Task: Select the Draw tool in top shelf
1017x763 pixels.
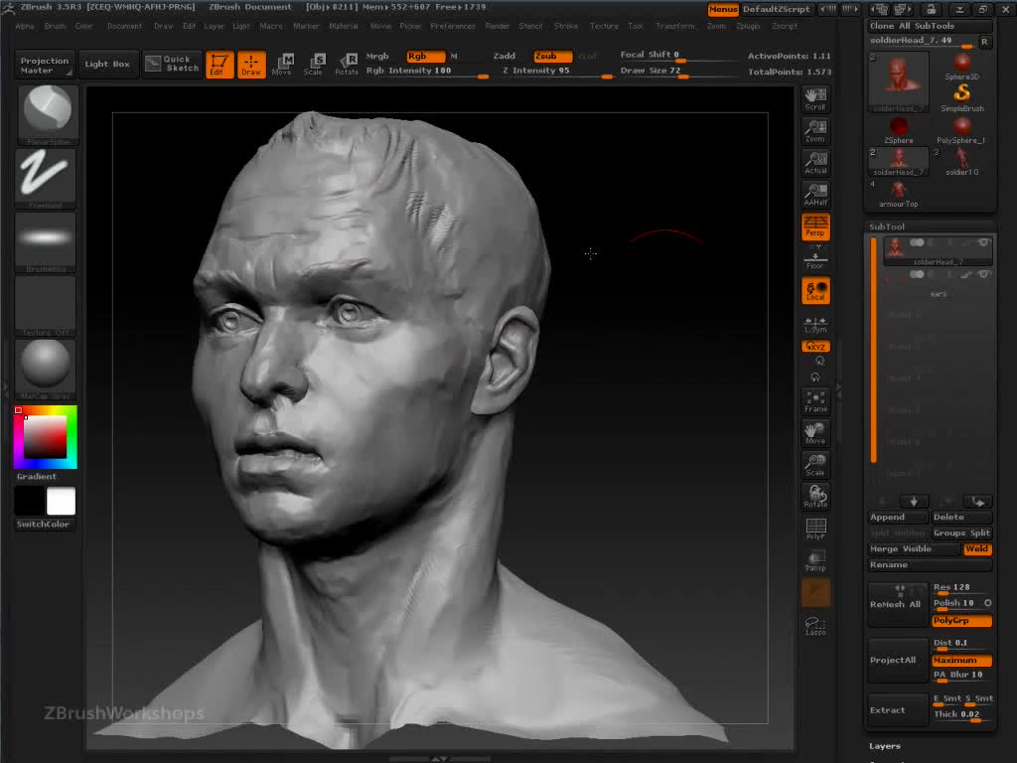Action: point(251,65)
